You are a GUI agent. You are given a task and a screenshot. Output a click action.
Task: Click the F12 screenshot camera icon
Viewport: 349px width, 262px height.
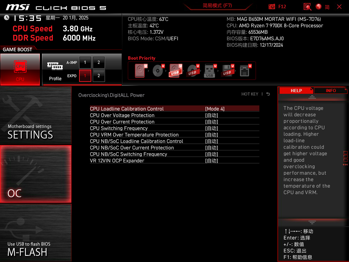click(272, 6)
